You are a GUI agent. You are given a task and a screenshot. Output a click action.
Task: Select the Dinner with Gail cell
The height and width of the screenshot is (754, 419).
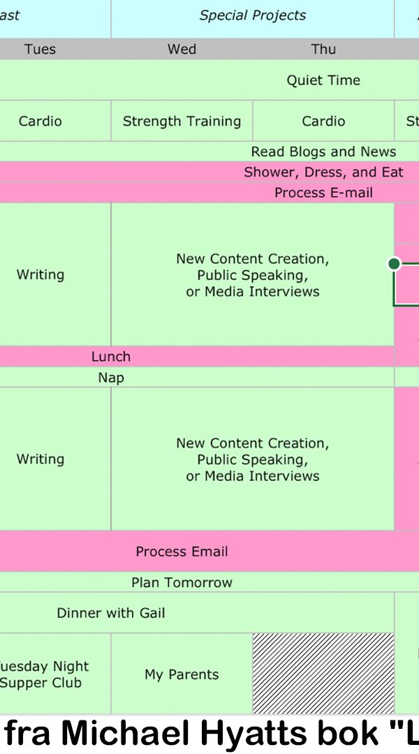pyautogui.click(x=197, y=613)
